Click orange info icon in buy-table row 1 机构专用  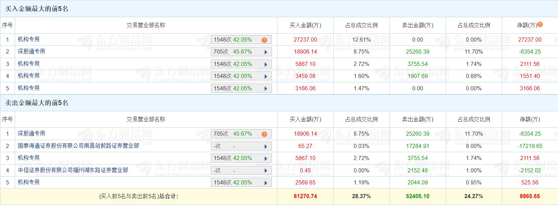pyautogui.click(x=264, y=40)
